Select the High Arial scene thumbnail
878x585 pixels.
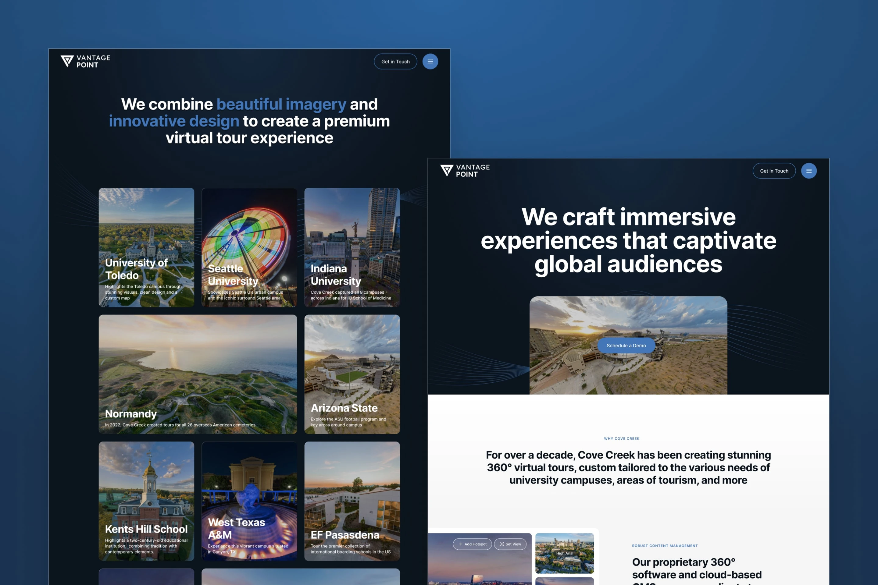point(564,553)
